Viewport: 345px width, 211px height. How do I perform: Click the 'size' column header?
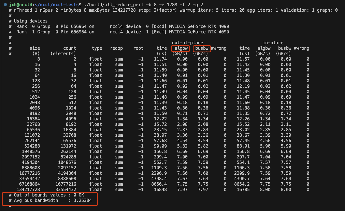(35, 48)
